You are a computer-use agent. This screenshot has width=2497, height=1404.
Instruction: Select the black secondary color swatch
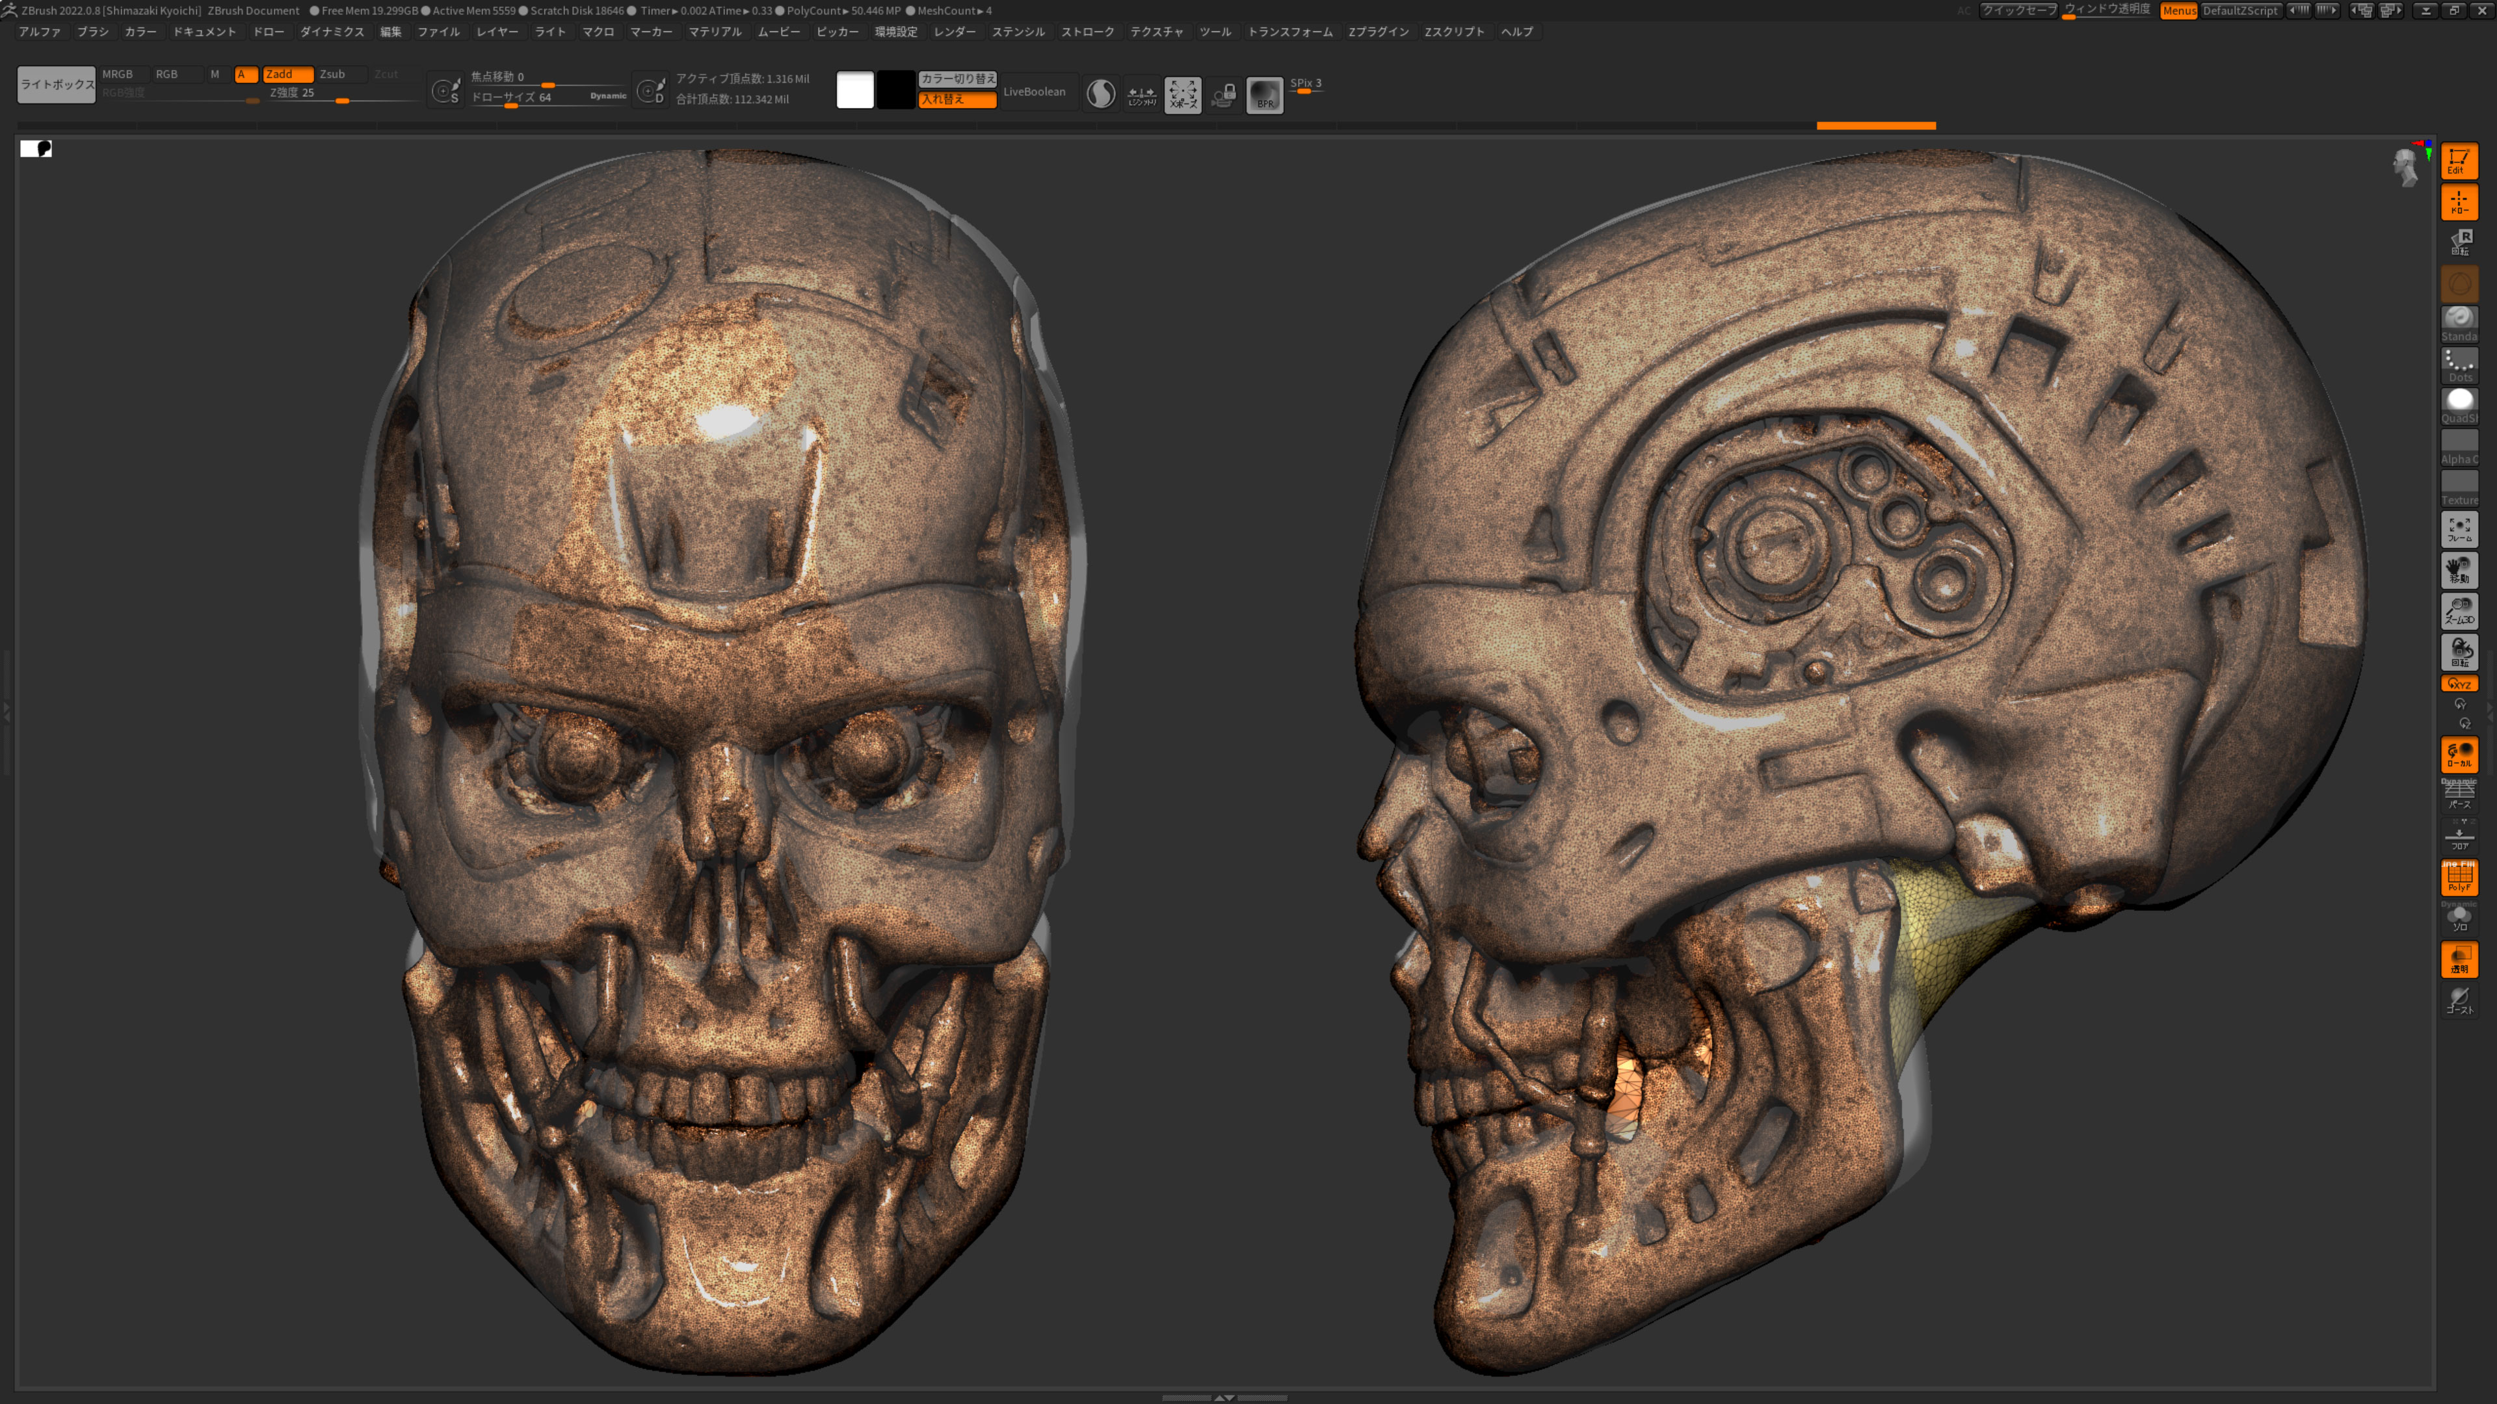point(895,90)
